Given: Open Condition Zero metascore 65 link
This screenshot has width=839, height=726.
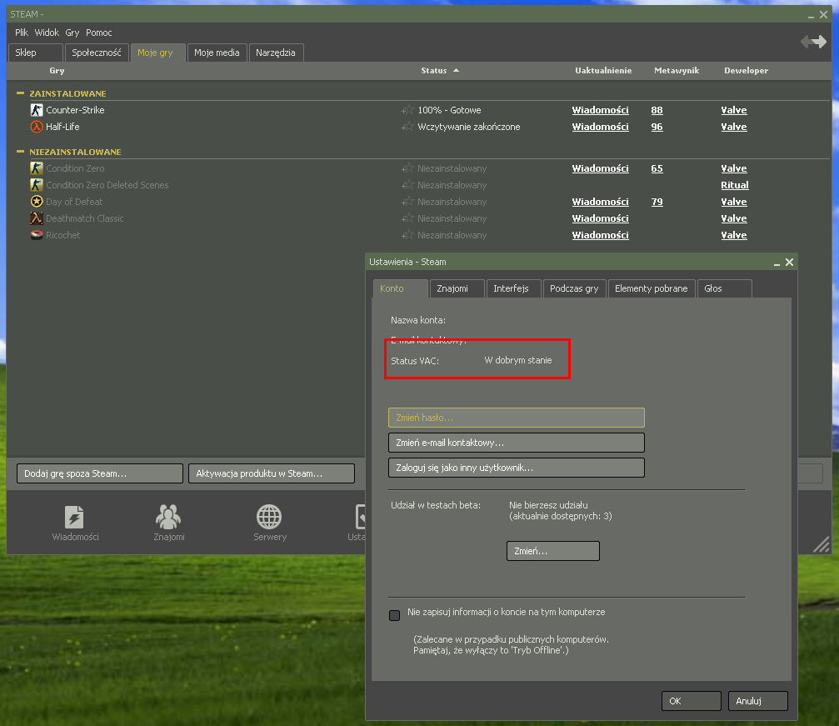Looking at the screenshot, I should click(x=657, y=168).
